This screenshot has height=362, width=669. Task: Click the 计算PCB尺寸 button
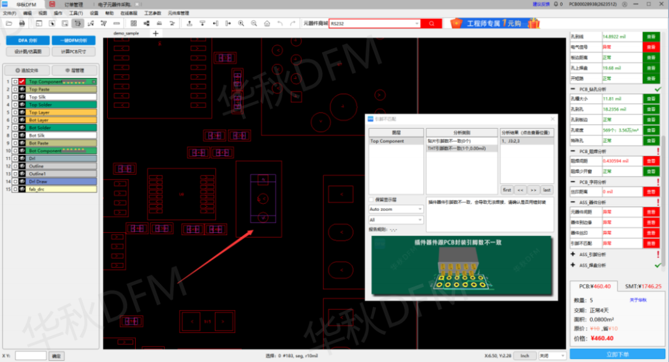point(73,51)
